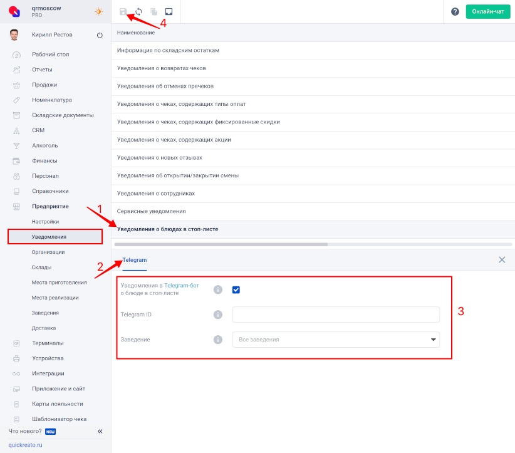Click the Quick Resto logo
515x453 pixels.
click(14, 11)
